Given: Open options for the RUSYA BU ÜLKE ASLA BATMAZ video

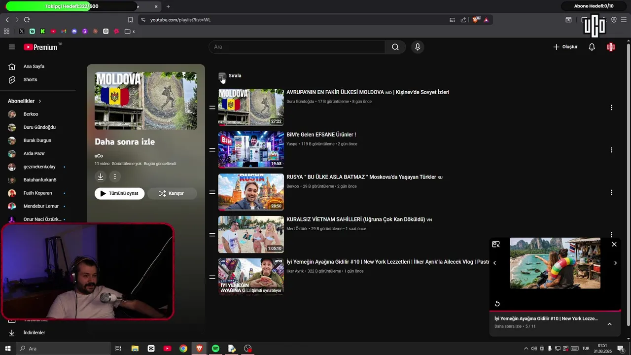Looking at the screenshot, I should click(x=611, y=192).
